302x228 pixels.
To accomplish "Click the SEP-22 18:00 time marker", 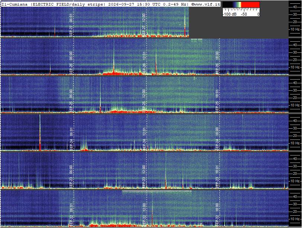I will click(x=217, y=215).
